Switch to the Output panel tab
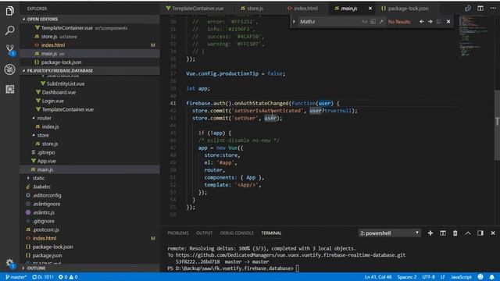 [x=204, y=233]
